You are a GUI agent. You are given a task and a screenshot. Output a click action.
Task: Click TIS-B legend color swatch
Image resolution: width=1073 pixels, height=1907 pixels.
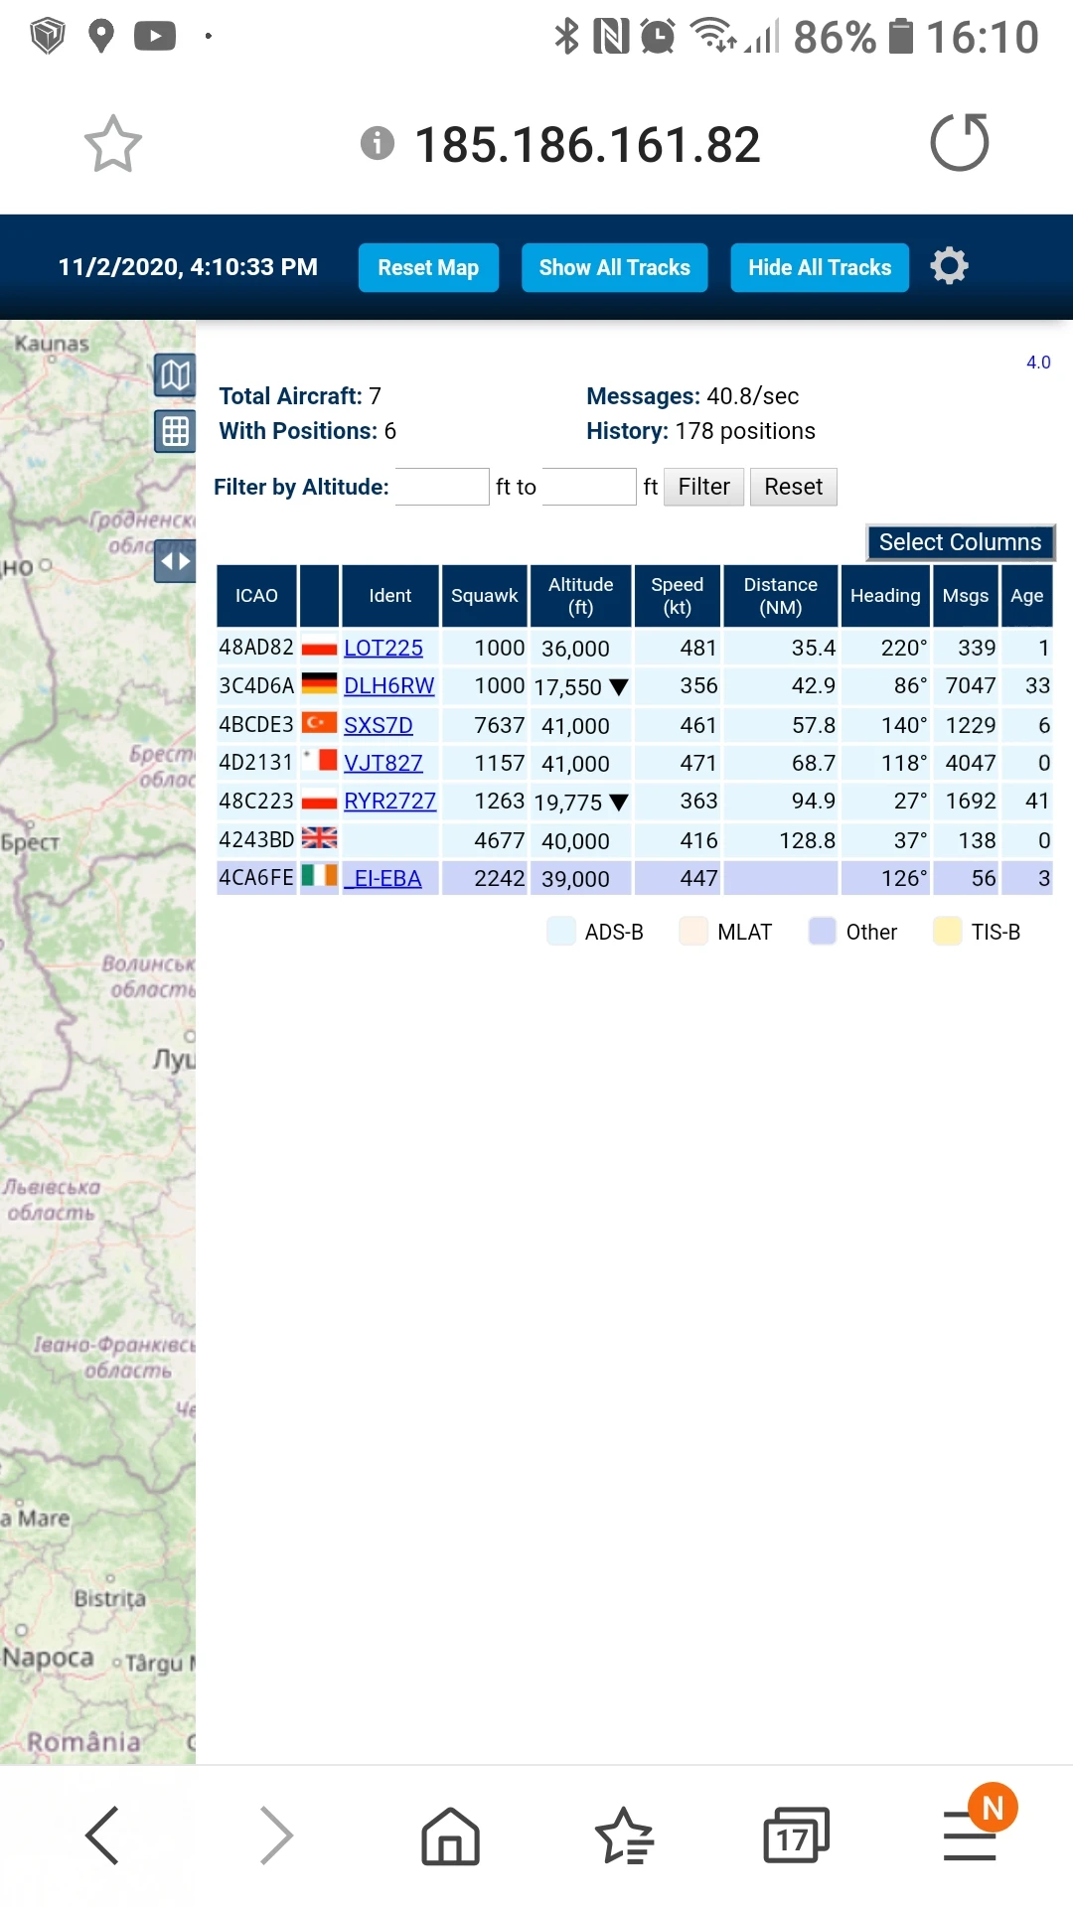[948, 932]
